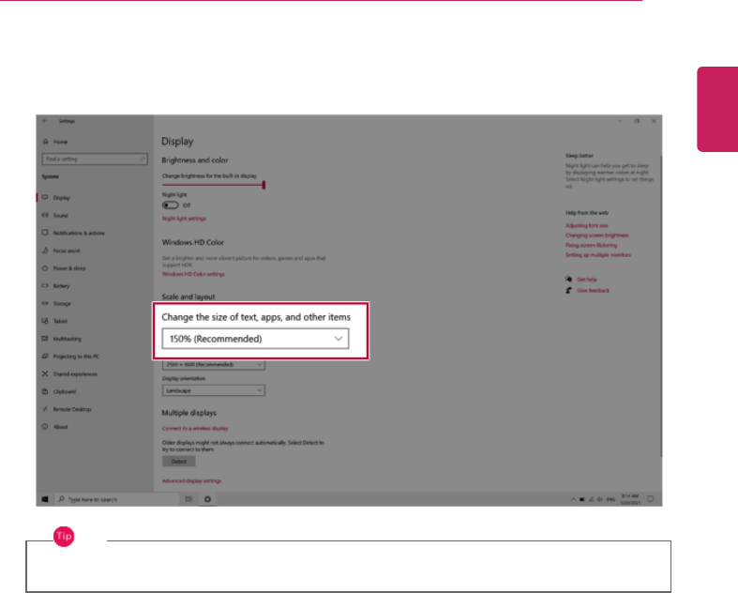Screen dimensions: 738x593
Task: Click the Give feedback link
Action: (x=593, y=291)
